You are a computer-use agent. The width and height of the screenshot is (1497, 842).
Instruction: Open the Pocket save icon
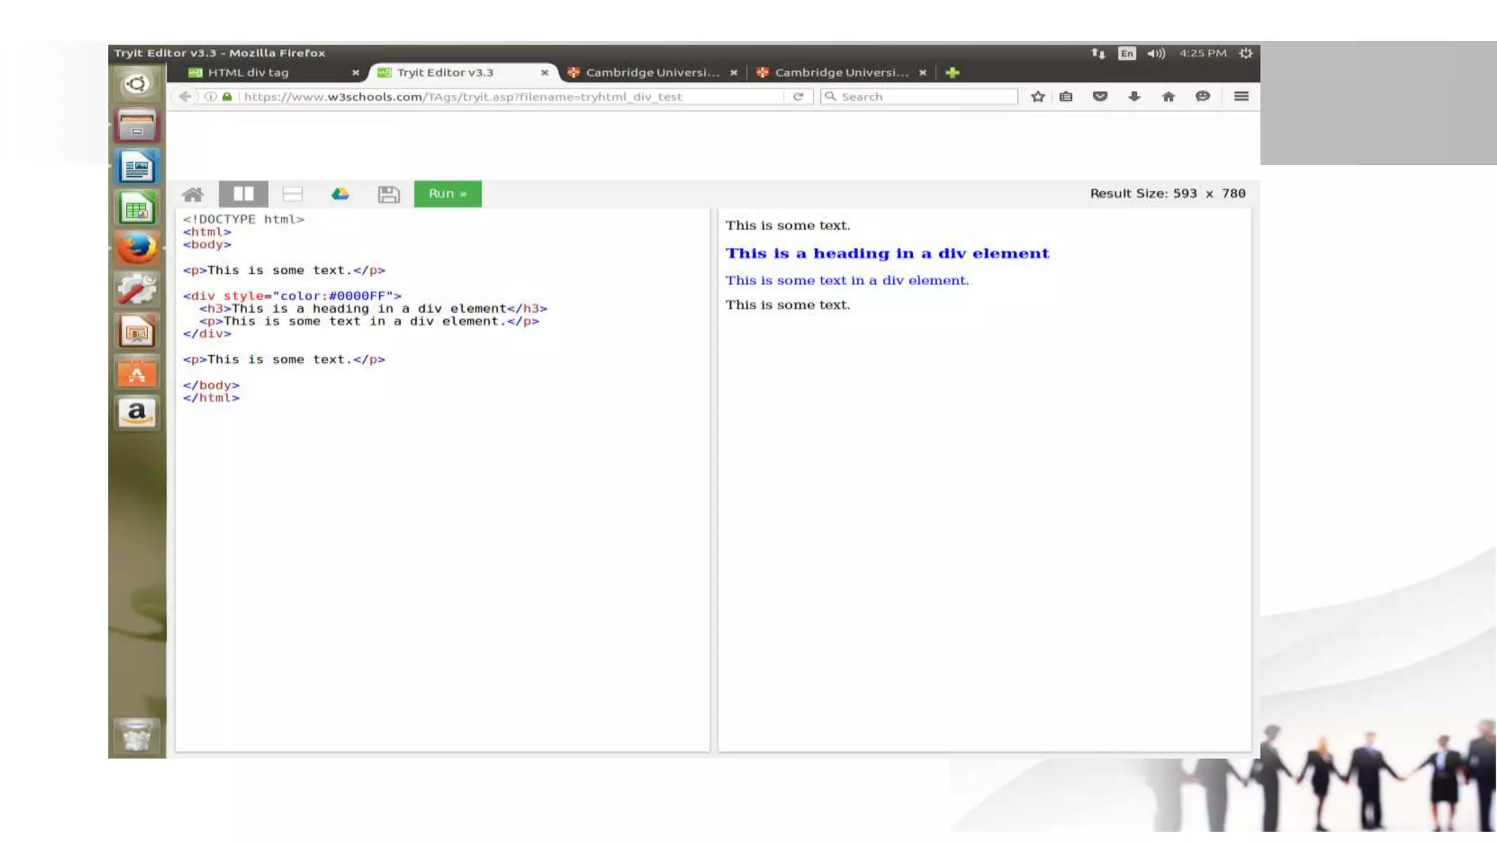(x=1099, y=96)
